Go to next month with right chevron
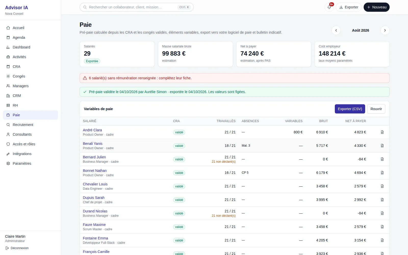Image resolution: width=408 pixels, height=255 pixels. [385, 30]
